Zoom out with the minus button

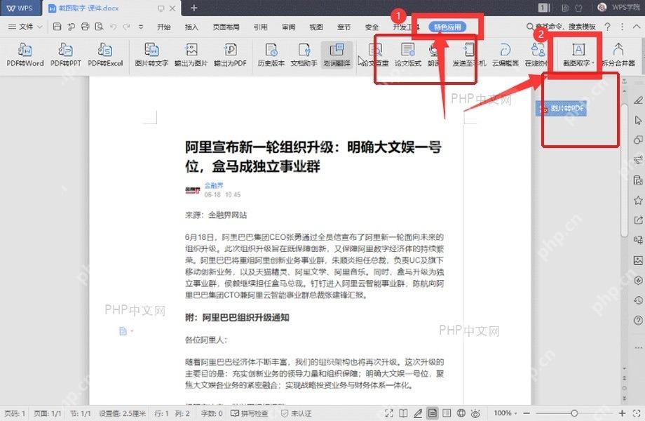527,413
